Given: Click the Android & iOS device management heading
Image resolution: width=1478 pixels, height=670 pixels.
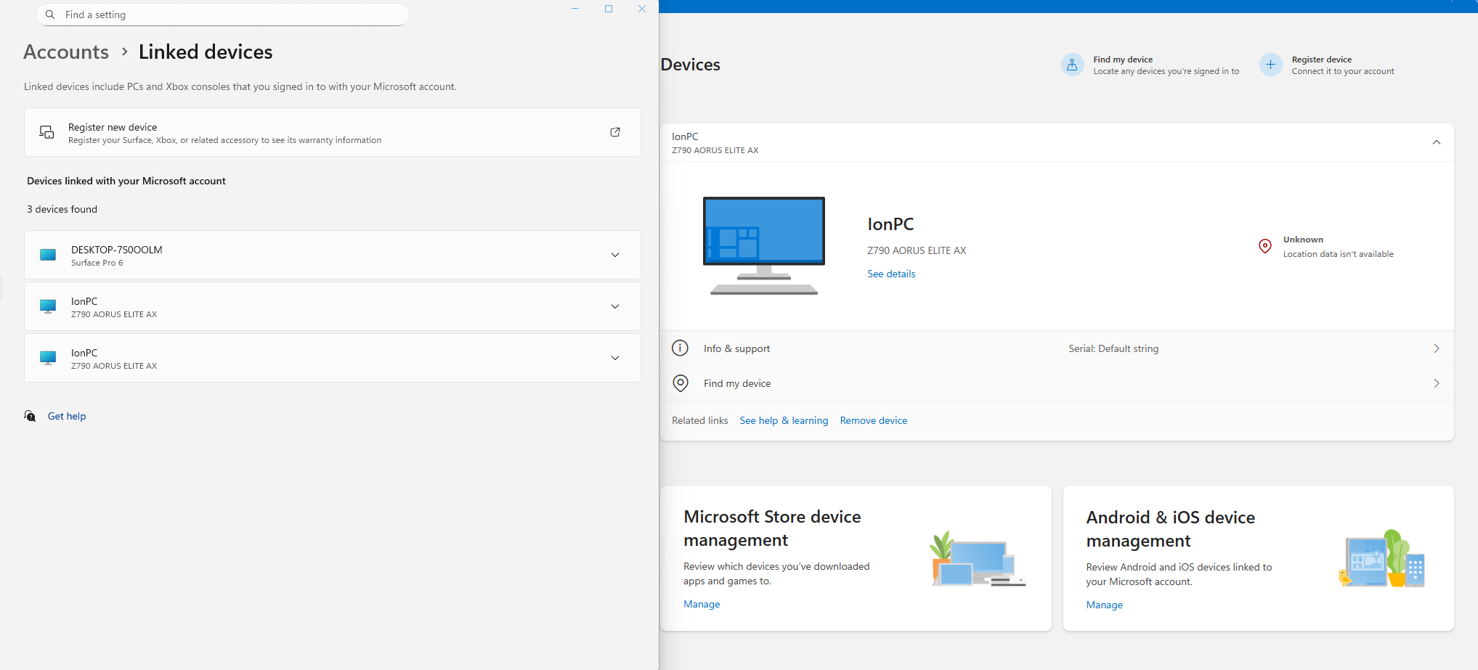Looking at the screenshot, I should (1170, 529).
